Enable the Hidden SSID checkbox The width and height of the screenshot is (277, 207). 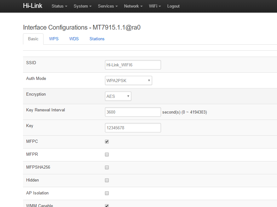click(107, 180)
